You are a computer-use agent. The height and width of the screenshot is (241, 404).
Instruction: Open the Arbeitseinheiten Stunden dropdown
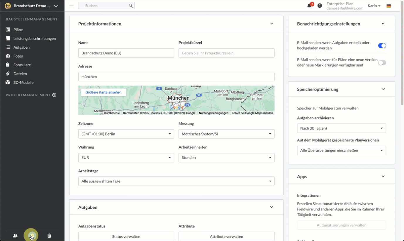[x=226, y=157]
